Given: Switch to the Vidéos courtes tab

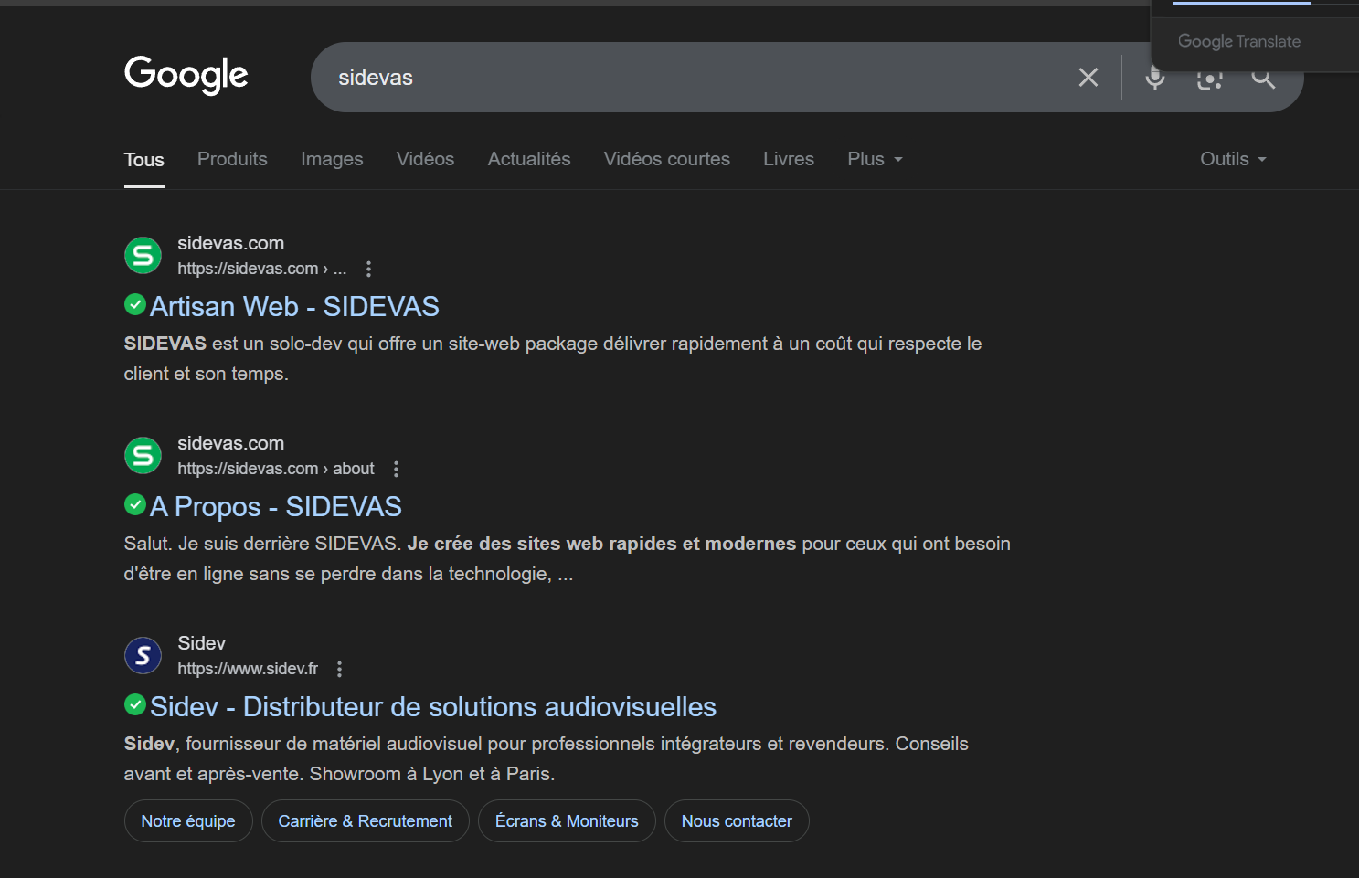Looking at the screenshot, I should (x=667, y=159).
